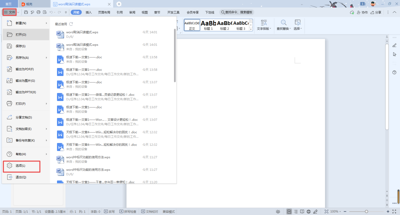The width and height of the screenshot is (400, 215).
Task: Click the fit page icon beside 100%
Action: [x=326, y=212]
